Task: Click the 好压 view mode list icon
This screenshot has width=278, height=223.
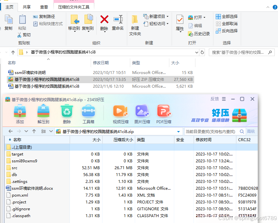Action: click(x=43, y=131)
